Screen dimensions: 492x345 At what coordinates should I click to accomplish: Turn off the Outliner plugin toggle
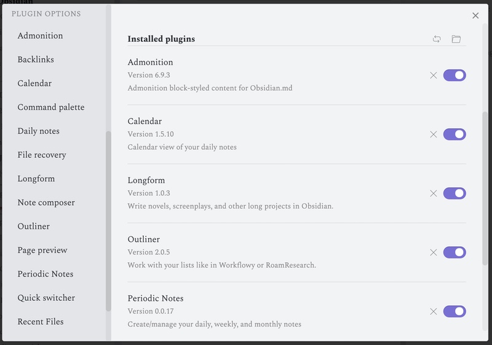pyautogui.click(x=454, y=252)
